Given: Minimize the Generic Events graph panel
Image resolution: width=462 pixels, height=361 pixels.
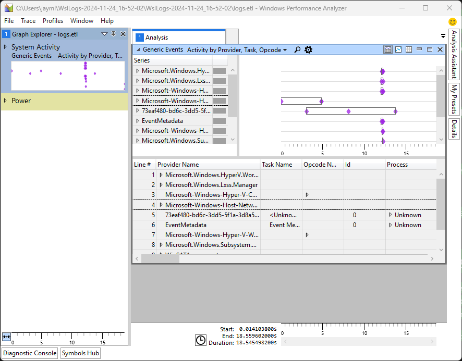Looking at the screenshot, I should pyautogui.click(x=419, y=49).
